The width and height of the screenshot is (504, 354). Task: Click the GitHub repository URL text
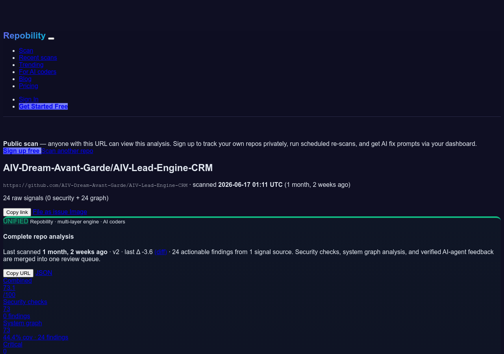(95, 185)
